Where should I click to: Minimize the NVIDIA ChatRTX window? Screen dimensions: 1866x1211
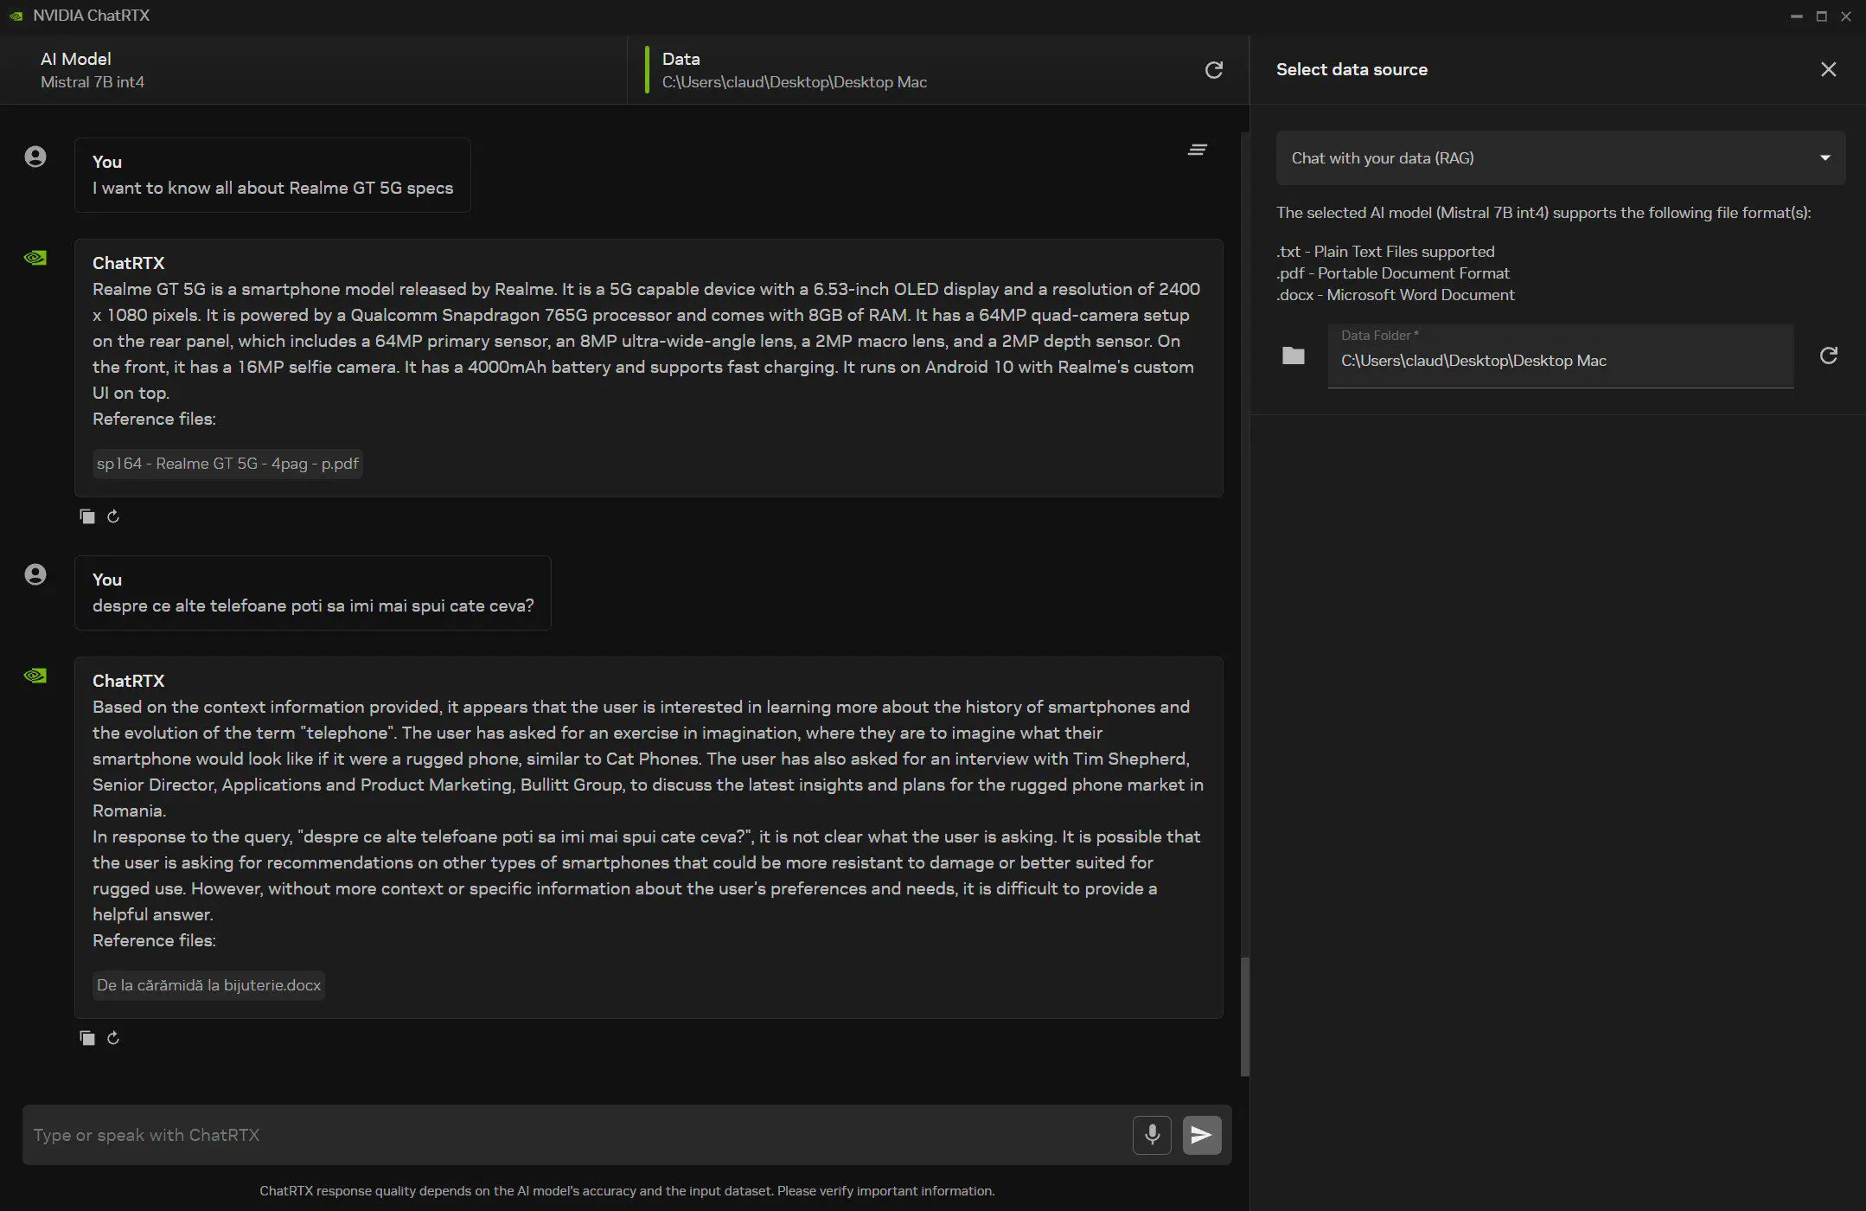click(1796, 16)
